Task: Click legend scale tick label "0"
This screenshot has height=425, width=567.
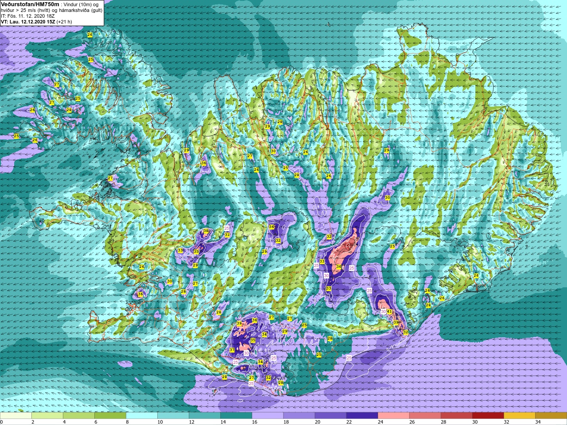Action: click(x=1, y=422)
